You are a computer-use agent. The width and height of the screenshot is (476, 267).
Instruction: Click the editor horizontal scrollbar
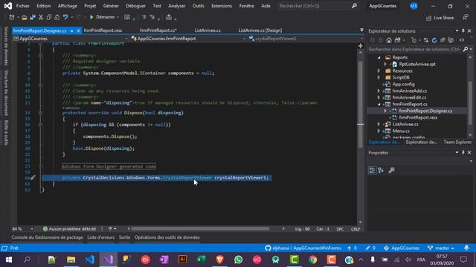pos(200,229)
